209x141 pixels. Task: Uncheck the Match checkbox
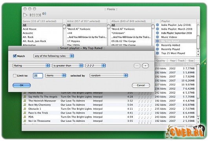[x=15, y=56]
